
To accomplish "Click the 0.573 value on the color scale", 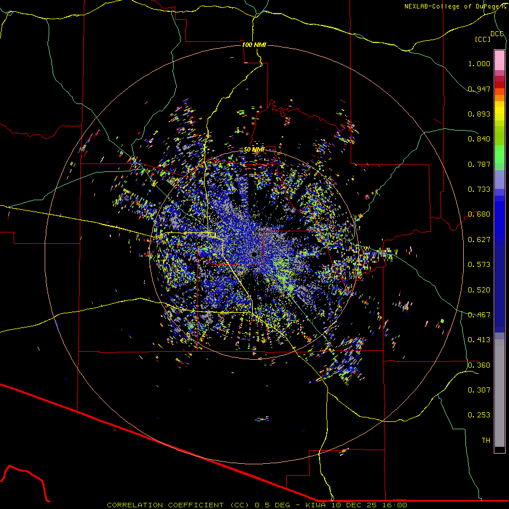I will pyautogui.click(x=479, y=265).
